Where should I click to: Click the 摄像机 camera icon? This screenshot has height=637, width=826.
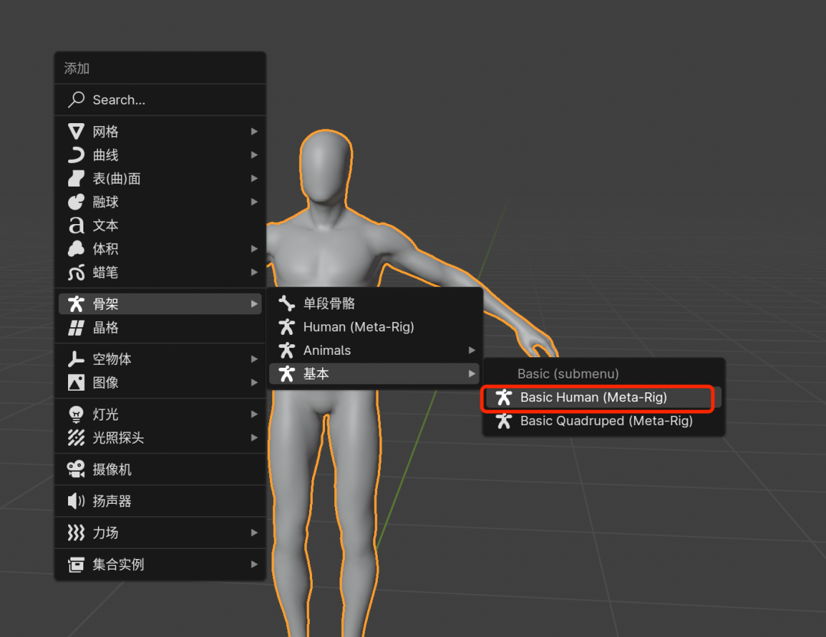click(x=76, y=470)
